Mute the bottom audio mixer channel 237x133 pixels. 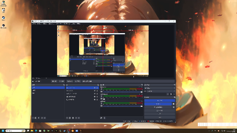point(101,106)
